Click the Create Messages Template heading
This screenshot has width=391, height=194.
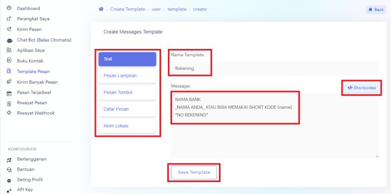pos(133,32)
